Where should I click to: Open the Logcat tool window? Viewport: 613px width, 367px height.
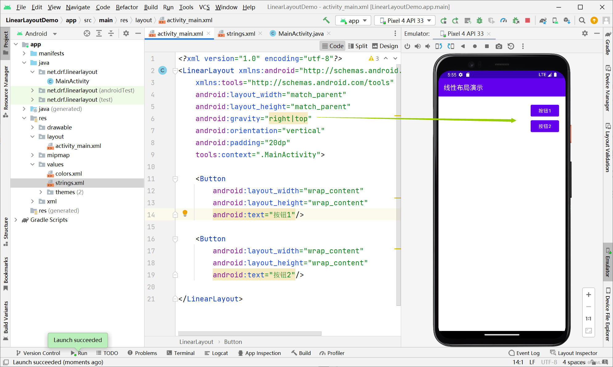point(216,353)
